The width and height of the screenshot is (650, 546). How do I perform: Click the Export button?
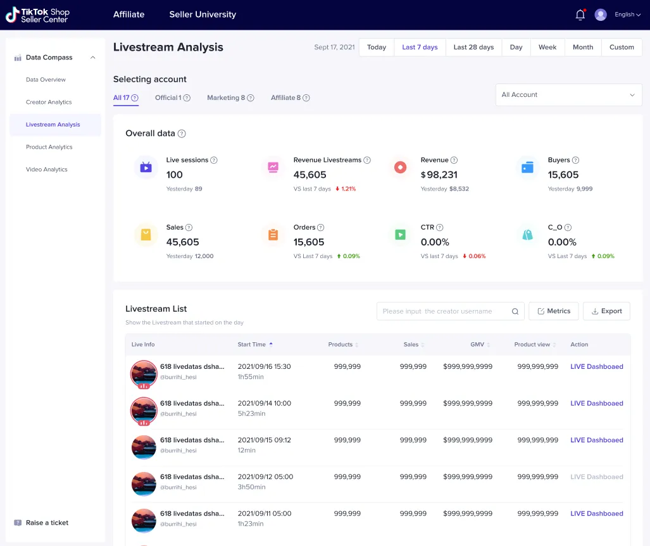[606, 311]
